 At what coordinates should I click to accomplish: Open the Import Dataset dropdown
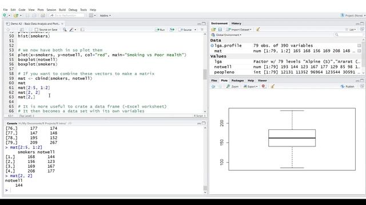click(x=239, y=30)
